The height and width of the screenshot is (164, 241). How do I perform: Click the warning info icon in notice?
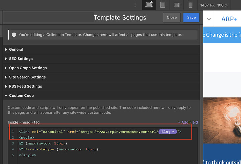14,35
